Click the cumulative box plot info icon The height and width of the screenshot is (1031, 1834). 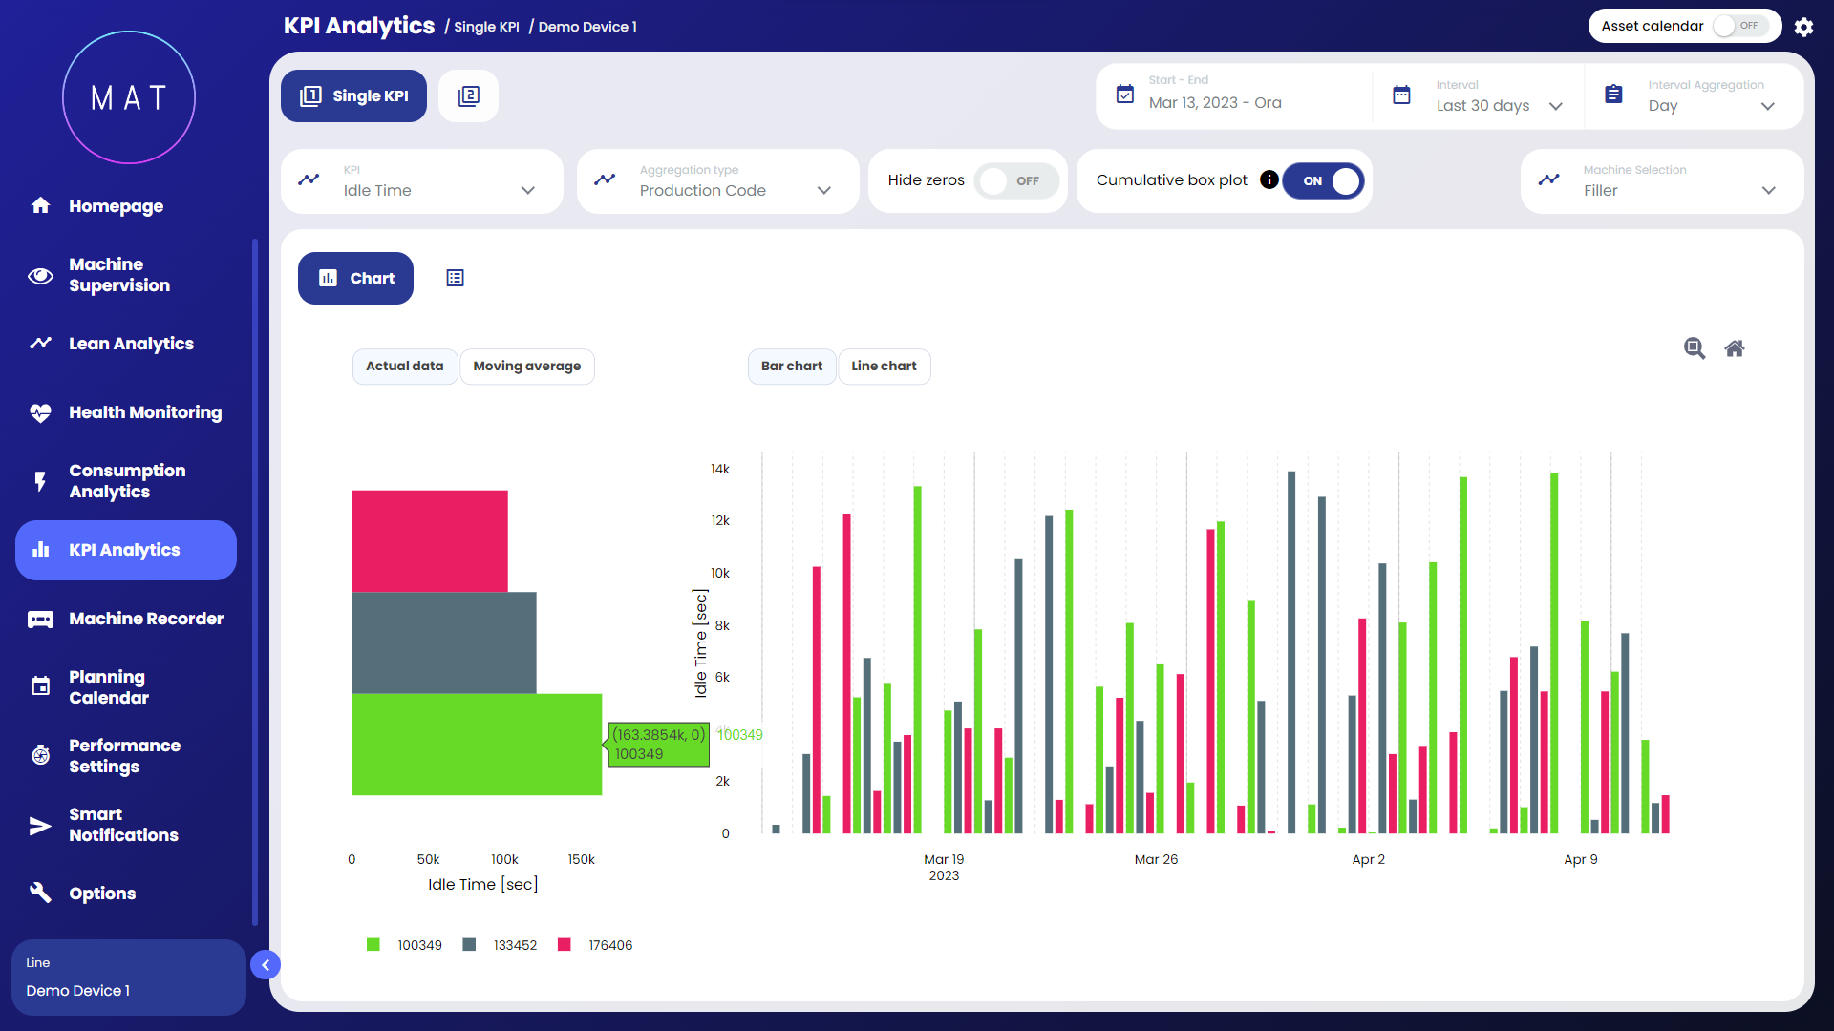click(1269, 179)
